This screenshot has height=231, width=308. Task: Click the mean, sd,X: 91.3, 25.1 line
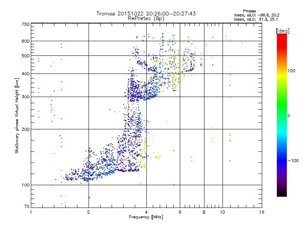coord(256,19)
